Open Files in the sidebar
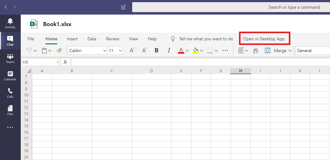The height and width of the screenshot is (160, 330). 10,110
